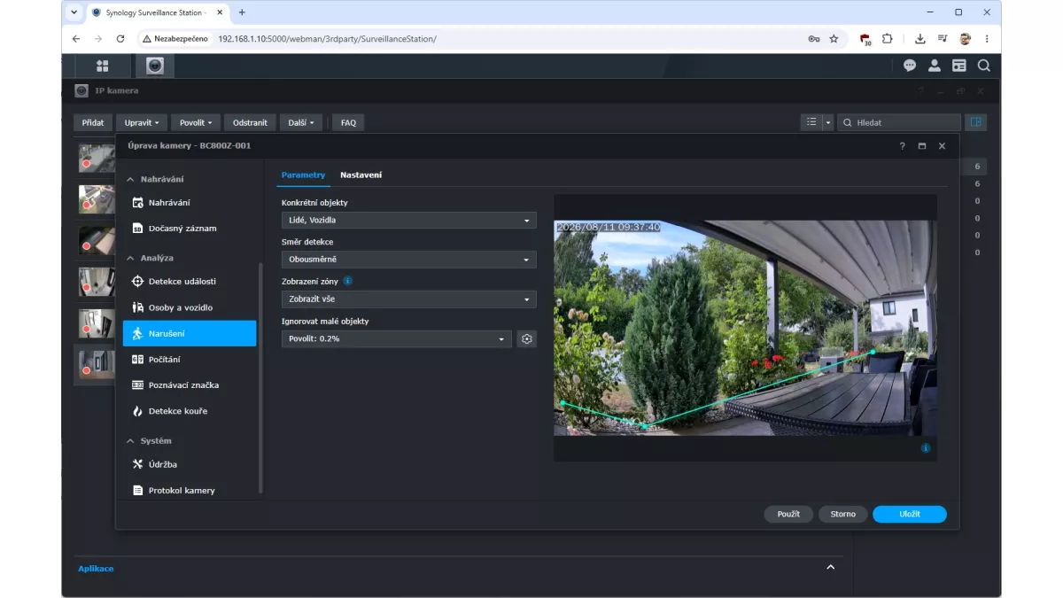Open the browser extensions puzzle icon
The width and height of the screenshot is (1063, 598).
[888, 39]
